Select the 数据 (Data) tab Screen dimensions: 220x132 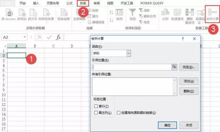pos(83,3)
